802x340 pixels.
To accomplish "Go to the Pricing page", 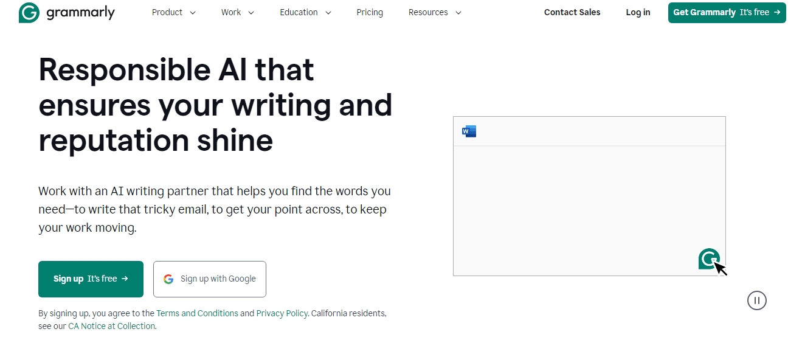I will pos(370,12).
